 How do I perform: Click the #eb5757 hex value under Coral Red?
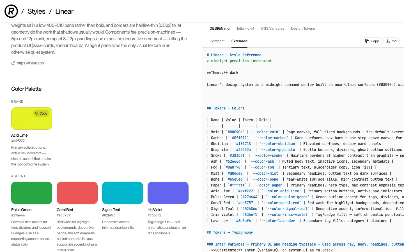[63, 215]
